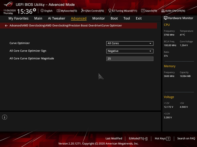
Task: Open Search(F9) tool
Action: tap(149, 11)
